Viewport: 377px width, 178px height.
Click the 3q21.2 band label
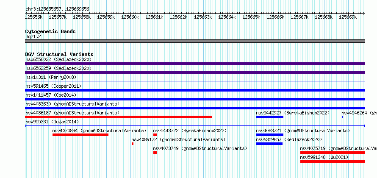click(x=33, y=36)
